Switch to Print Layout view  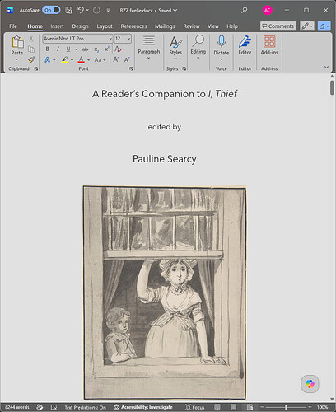click(x=234, y=407)
